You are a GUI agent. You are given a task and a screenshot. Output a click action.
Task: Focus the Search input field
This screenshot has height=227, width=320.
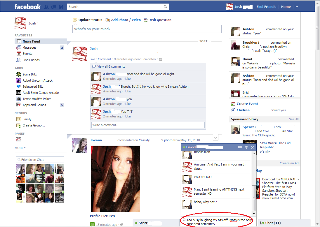click(115, 7)
